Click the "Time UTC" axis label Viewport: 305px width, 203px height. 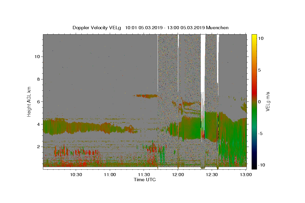point(145,180)
